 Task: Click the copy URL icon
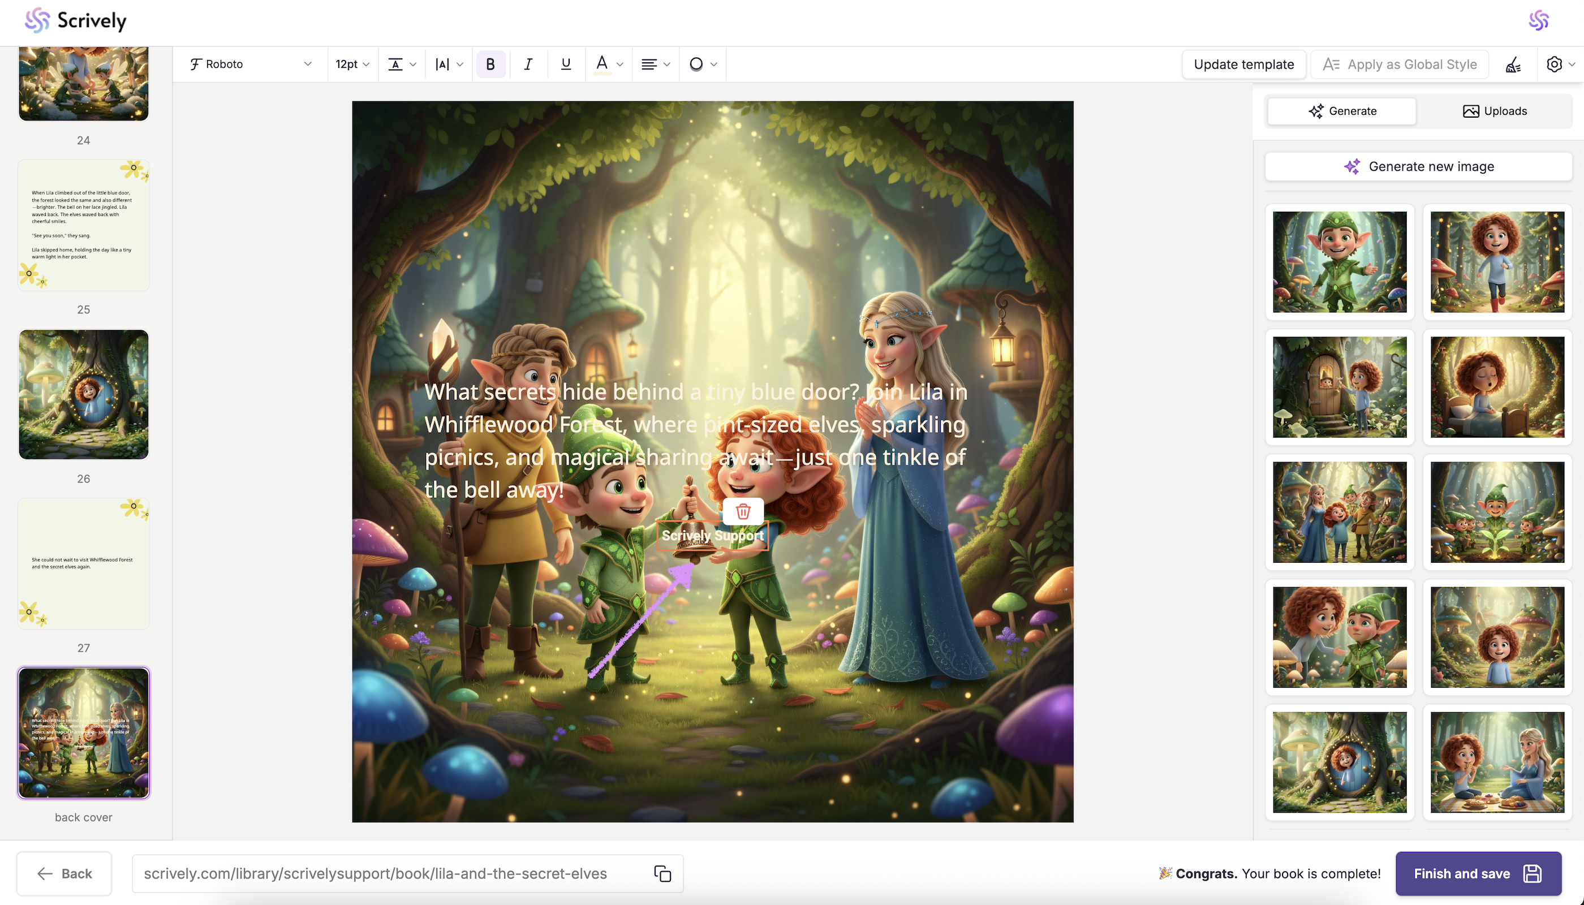click(662, 873)
